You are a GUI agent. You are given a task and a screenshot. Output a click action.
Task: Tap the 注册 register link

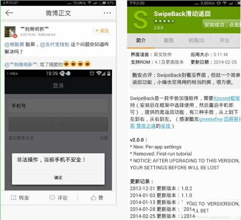point(104,138)
